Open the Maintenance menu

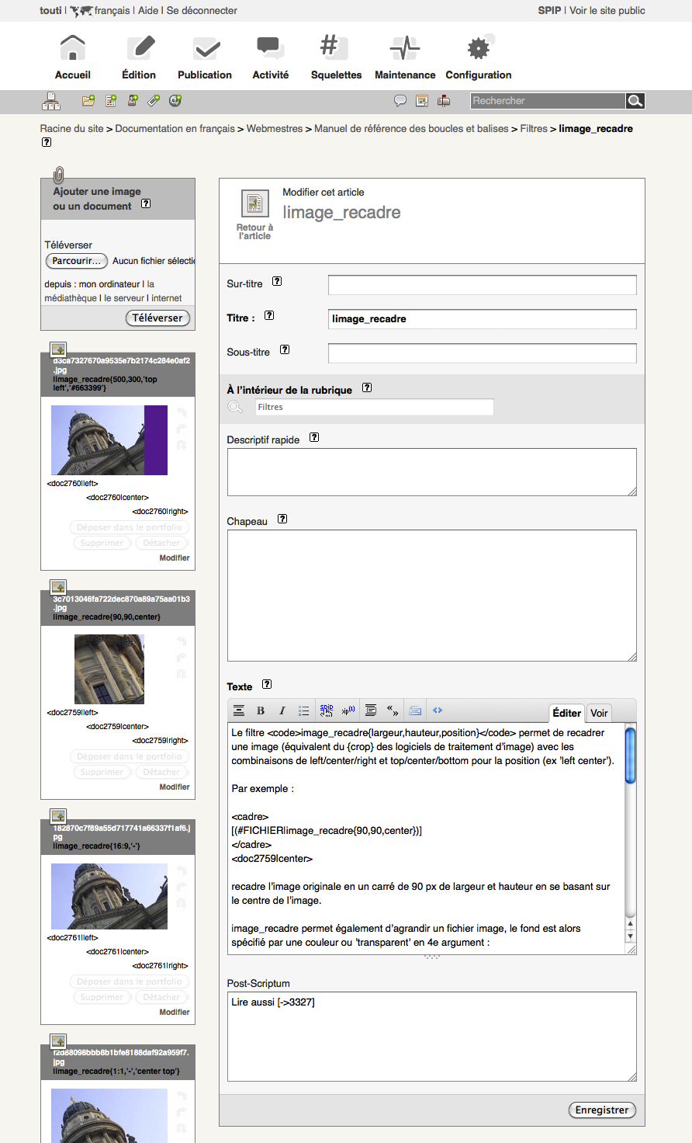[x=405, y=58]
